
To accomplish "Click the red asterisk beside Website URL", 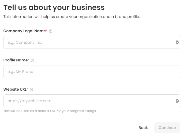I will click(27, 89).
